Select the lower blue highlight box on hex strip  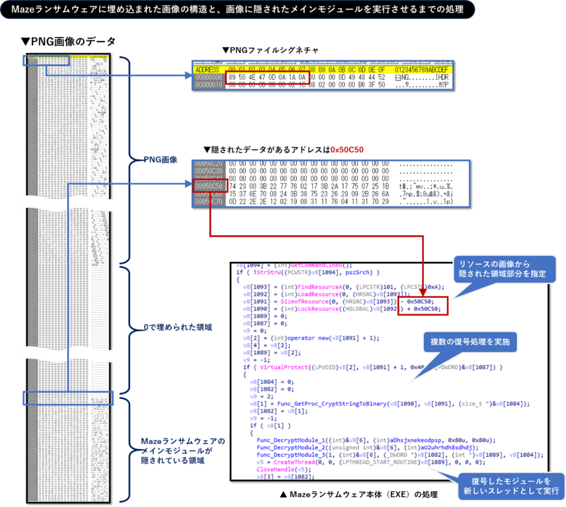click(x=69, y=397)
